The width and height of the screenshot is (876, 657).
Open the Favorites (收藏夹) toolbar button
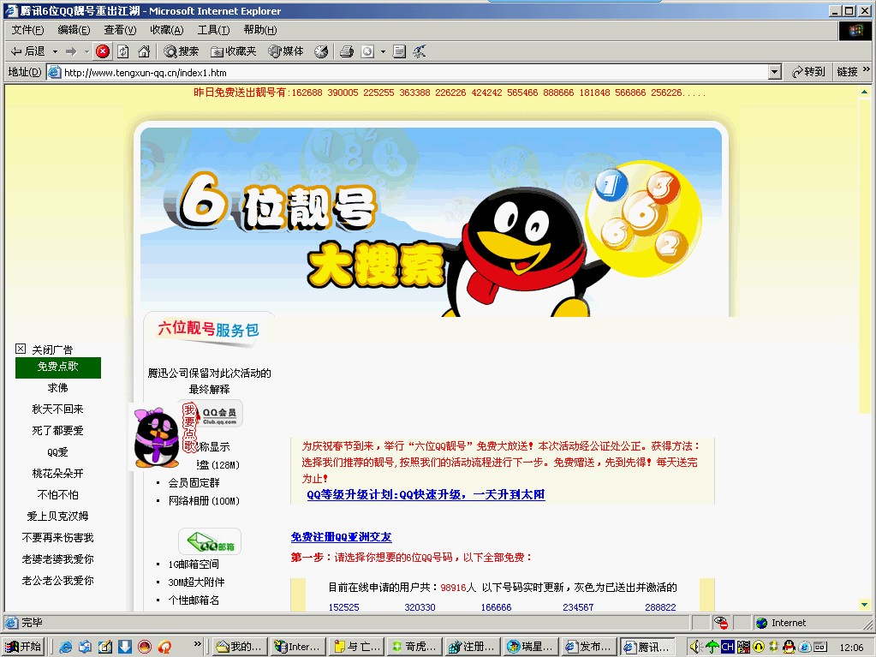pyautogui.click(x=234, y=51)
